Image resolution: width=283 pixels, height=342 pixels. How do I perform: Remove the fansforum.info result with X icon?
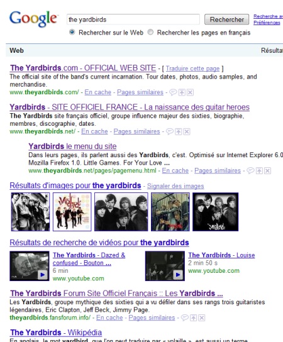click(202, 318)
